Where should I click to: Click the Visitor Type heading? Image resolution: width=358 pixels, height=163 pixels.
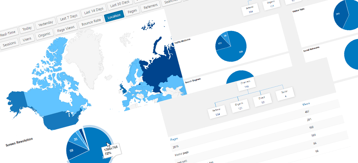(298, 10)
